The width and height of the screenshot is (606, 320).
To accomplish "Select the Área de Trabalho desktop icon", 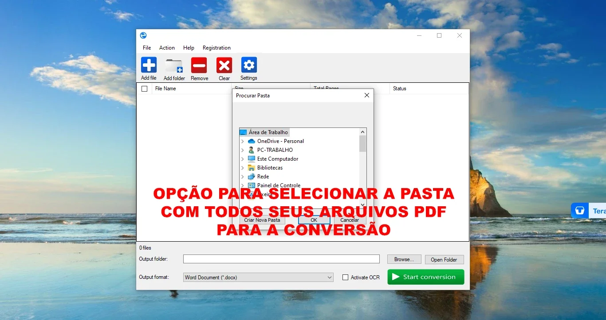I will coord(243,132).
